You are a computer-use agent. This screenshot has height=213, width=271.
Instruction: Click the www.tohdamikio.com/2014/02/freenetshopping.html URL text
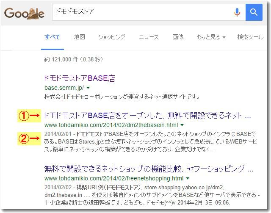tap(114, 178)
